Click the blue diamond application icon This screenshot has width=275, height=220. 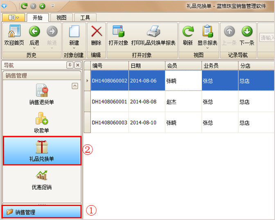(x=4, y=6)
